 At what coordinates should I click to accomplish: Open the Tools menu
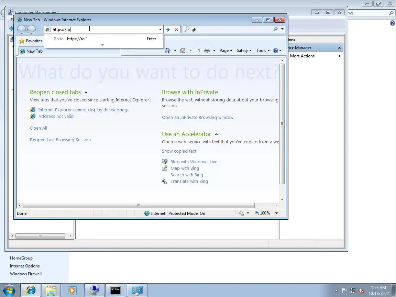(263, 51)
